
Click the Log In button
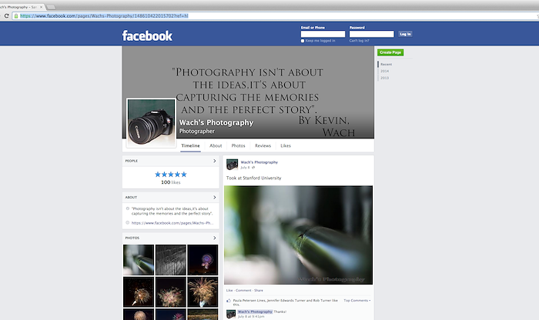[x=405, y=34]
